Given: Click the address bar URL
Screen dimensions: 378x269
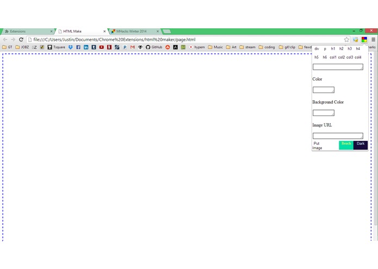Looking at the screenshot, I should tap(114, 39).
